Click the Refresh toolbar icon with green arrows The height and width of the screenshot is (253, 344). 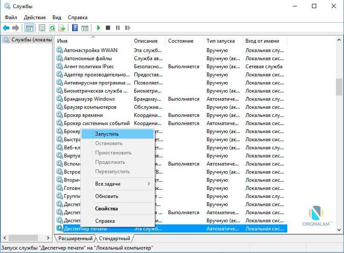point(52,28)
